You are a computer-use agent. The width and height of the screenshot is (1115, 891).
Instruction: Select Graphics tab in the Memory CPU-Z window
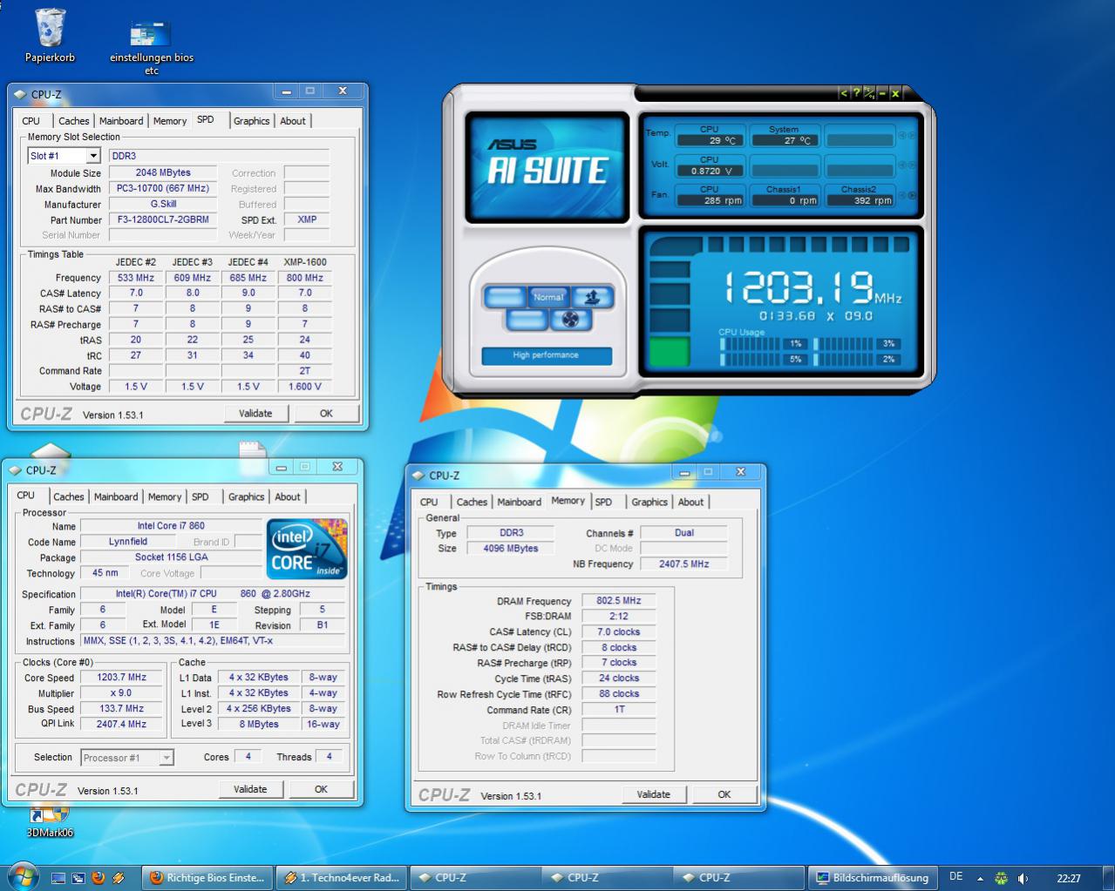649,502
